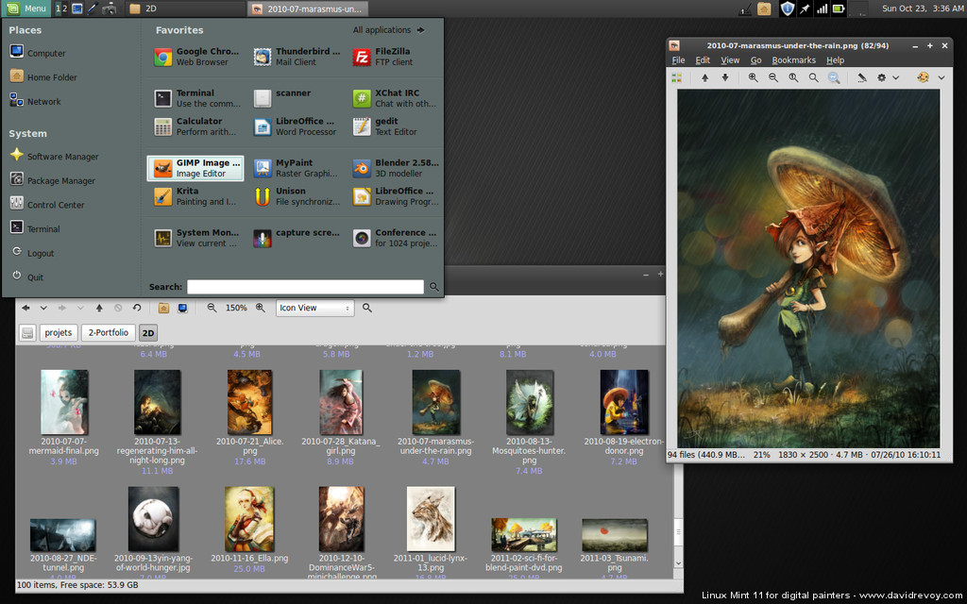Click reload icon in file manager toolbar
Image resolution: width=967 pixels, height=604 pixels.
(137, 308)
